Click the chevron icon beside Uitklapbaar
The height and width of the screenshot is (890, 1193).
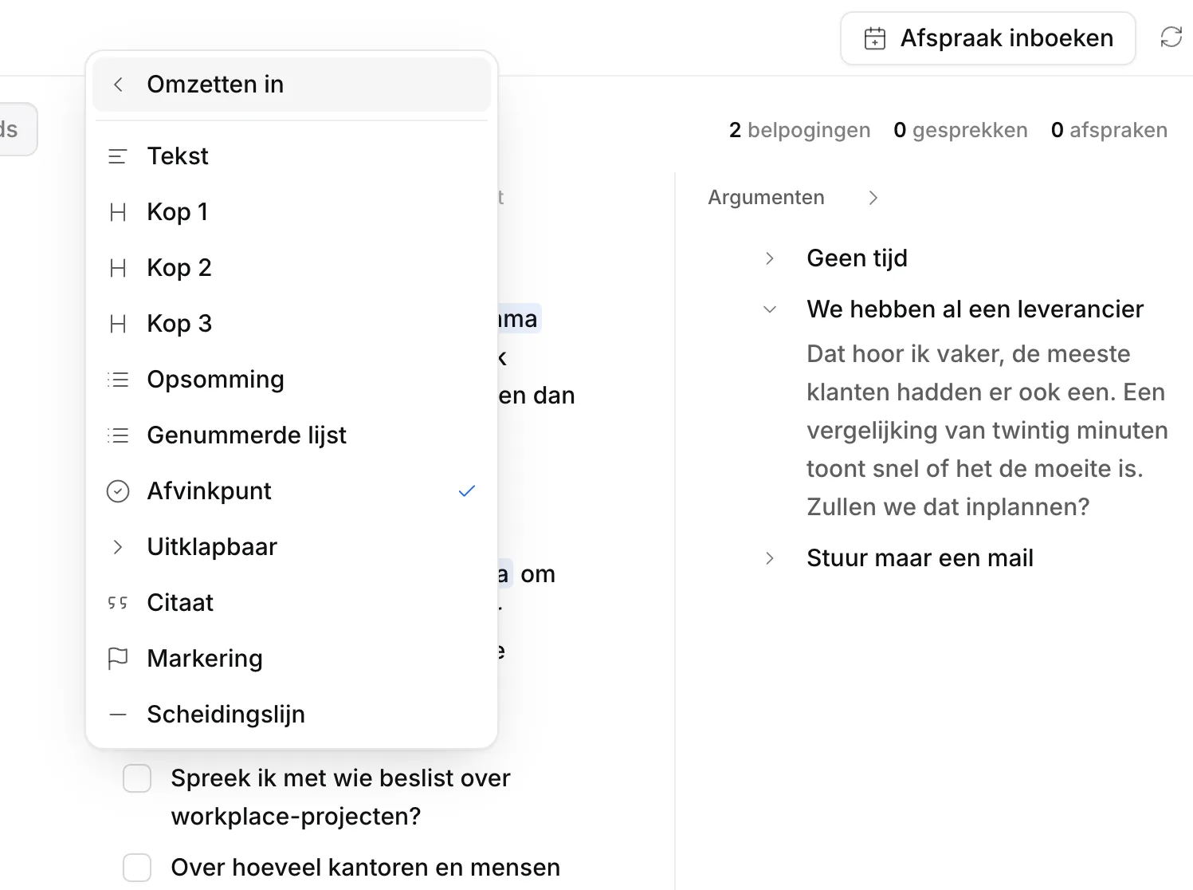tap(118, 547)
